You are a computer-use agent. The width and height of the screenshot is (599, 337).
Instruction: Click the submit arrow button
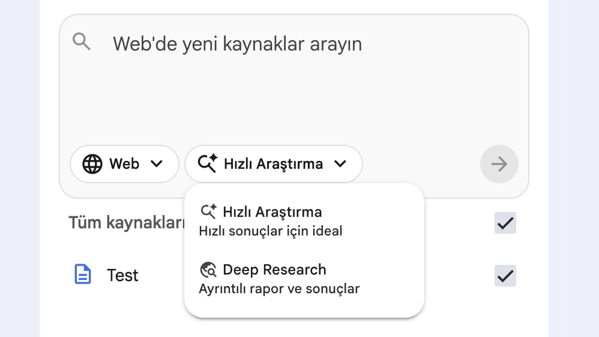click(499, 164)
